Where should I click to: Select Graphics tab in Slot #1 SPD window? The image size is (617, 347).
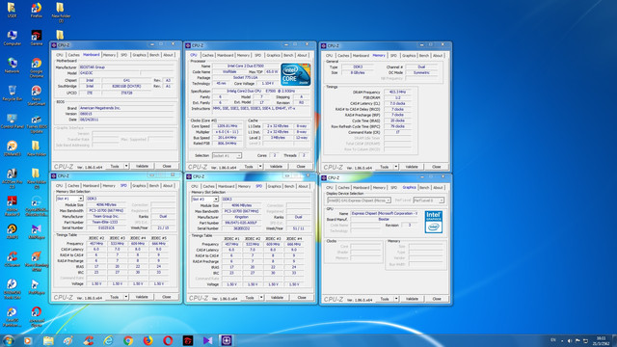point(139,185)
